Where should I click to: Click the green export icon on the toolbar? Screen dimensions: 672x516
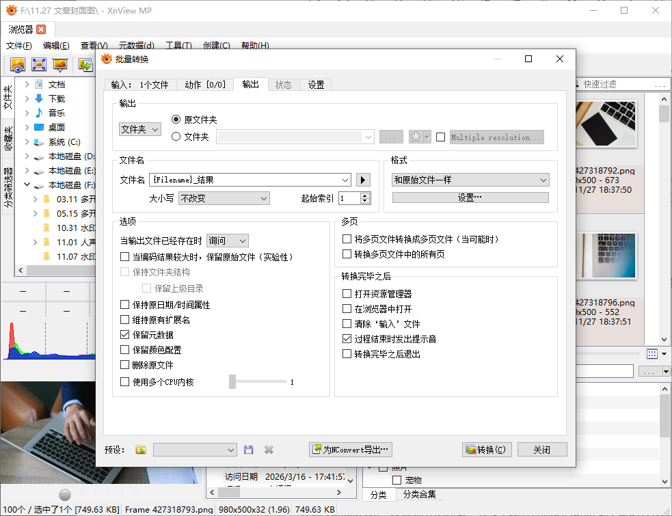(x=85, y=64)
